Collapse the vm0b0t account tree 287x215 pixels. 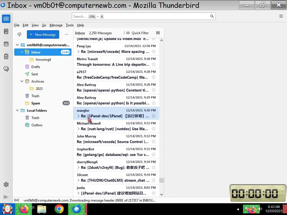click(x=17, y=45)
